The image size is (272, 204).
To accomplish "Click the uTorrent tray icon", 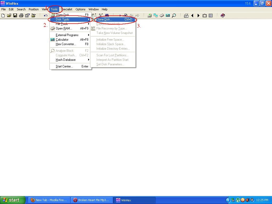I will point(238,200).
